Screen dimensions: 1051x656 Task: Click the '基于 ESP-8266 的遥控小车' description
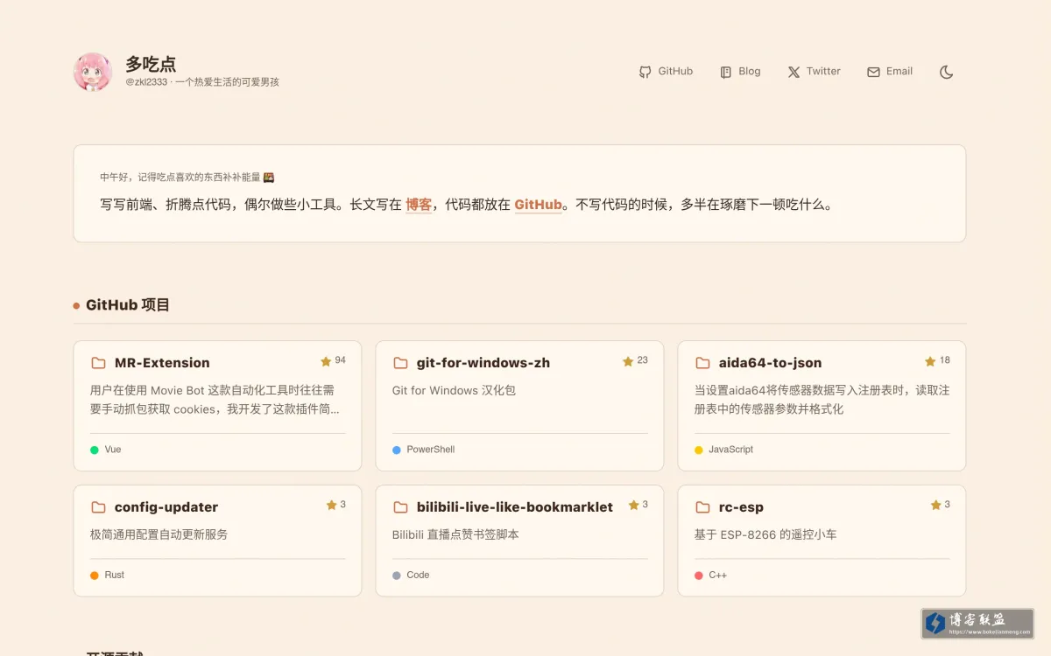(x=765, y=534)
